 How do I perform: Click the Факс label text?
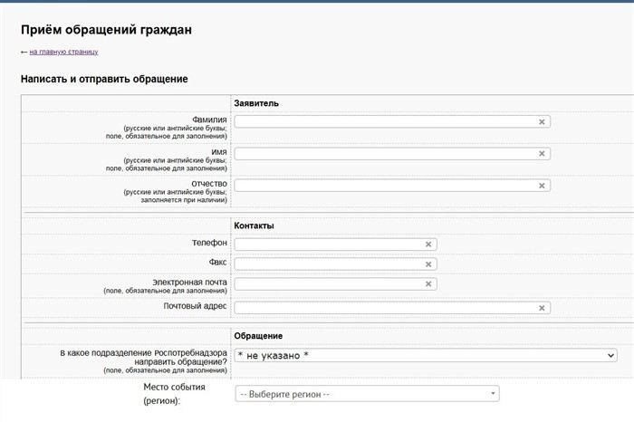pyautogui.click(x=218, y=263)
